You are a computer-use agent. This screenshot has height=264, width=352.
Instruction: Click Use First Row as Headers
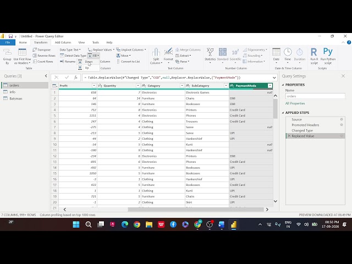[x=22, y=56]
